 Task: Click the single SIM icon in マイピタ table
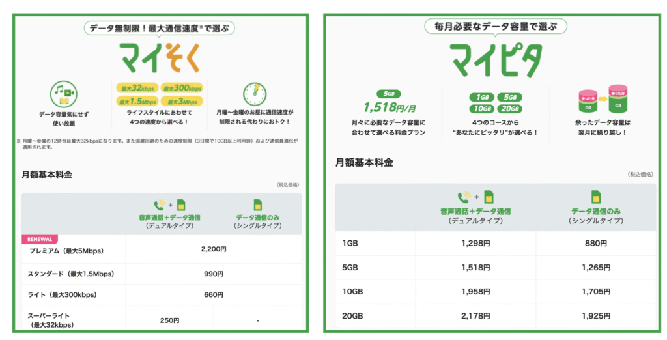[x=596, y=197]
